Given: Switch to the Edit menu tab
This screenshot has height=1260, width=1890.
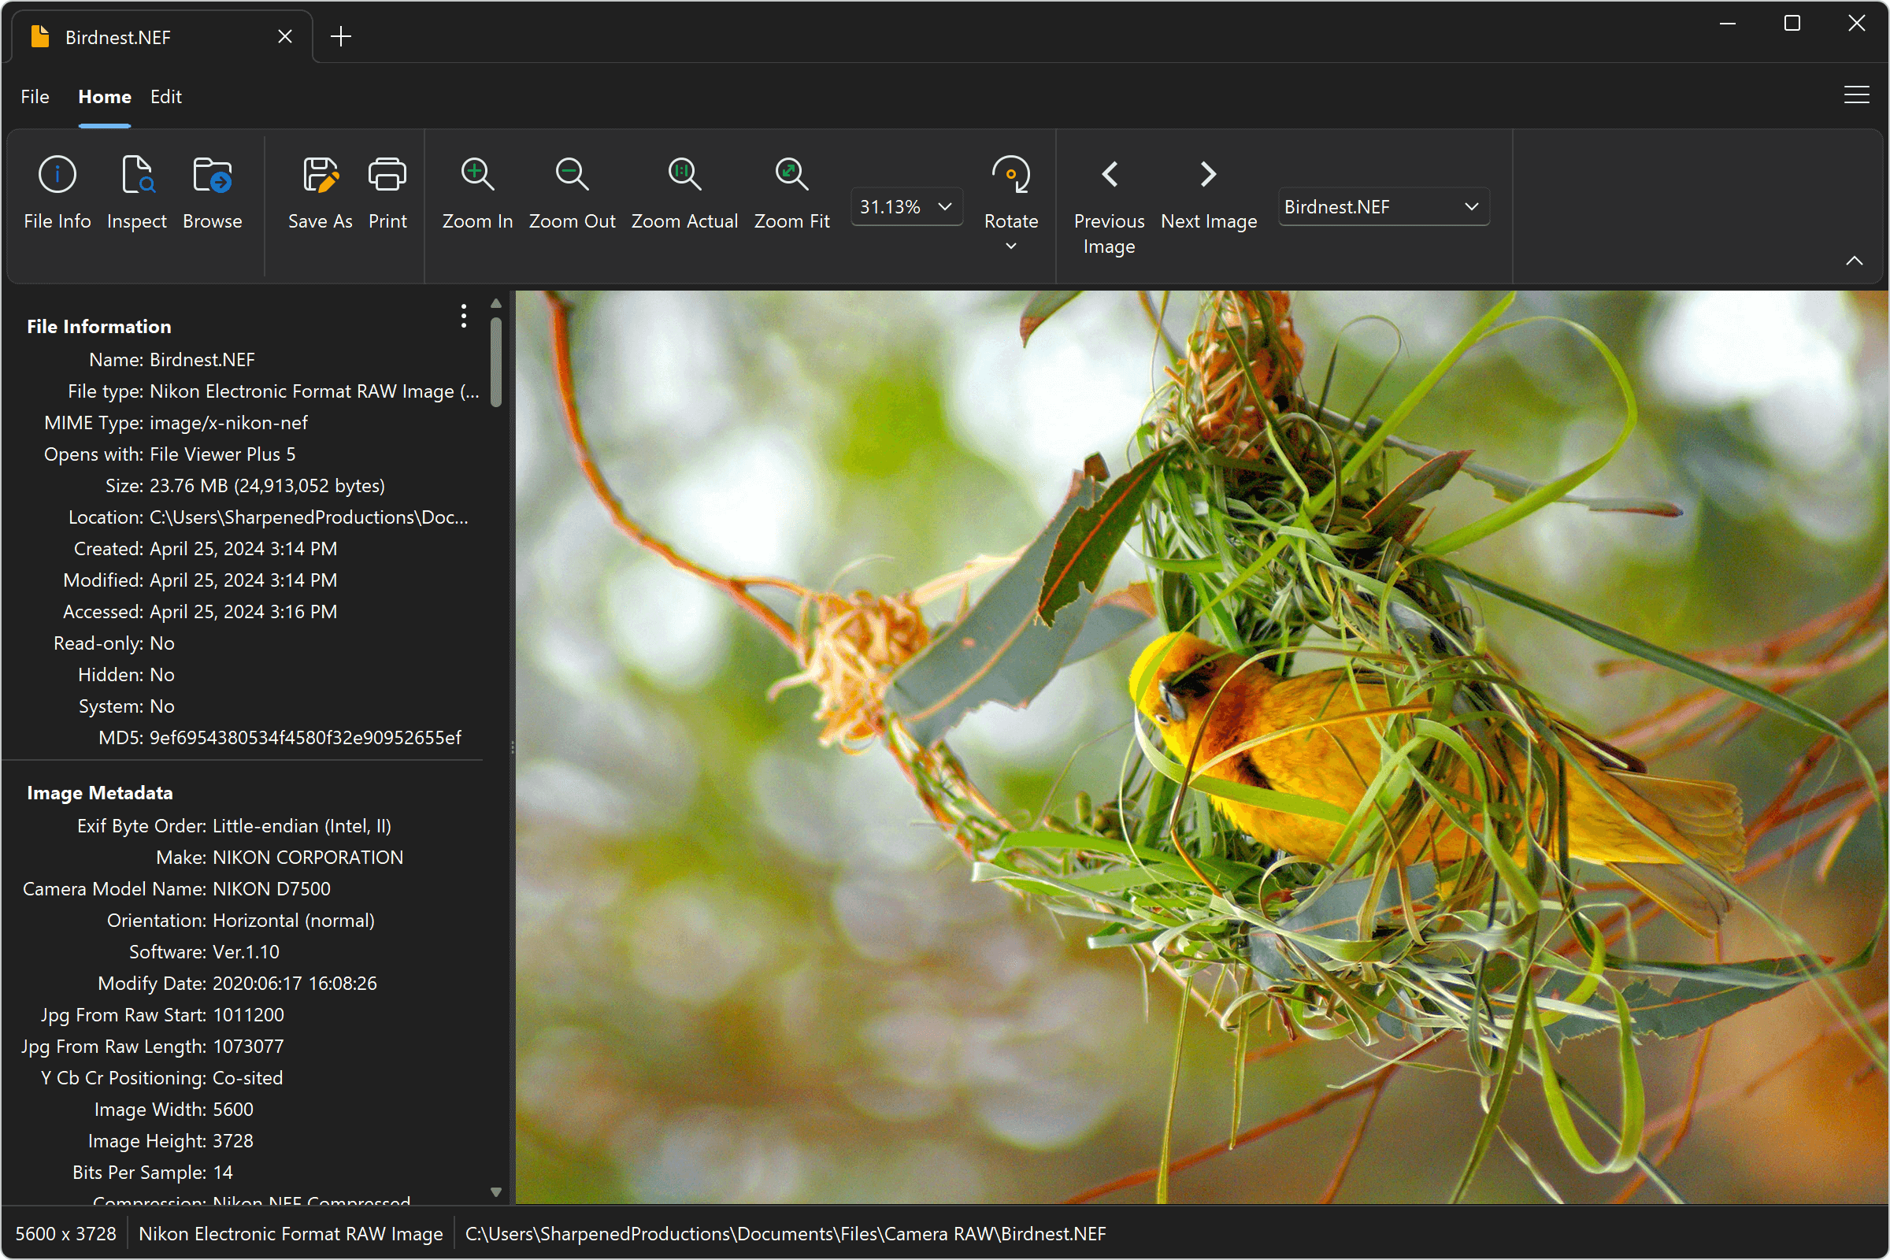Looking at the screenshot, I should (165, 96).
